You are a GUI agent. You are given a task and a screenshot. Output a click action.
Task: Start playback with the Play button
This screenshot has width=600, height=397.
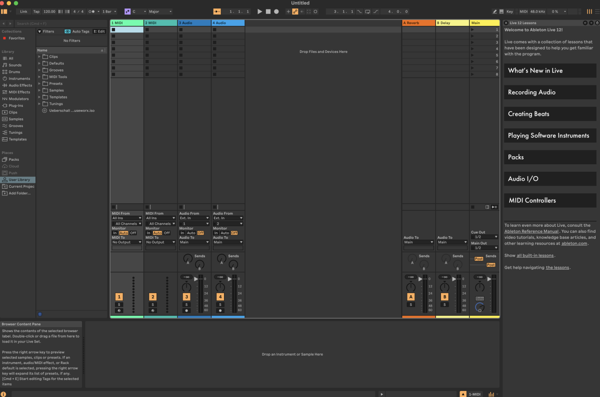[x=259, y=11]
